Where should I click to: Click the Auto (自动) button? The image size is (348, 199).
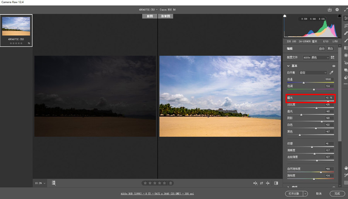321,49
